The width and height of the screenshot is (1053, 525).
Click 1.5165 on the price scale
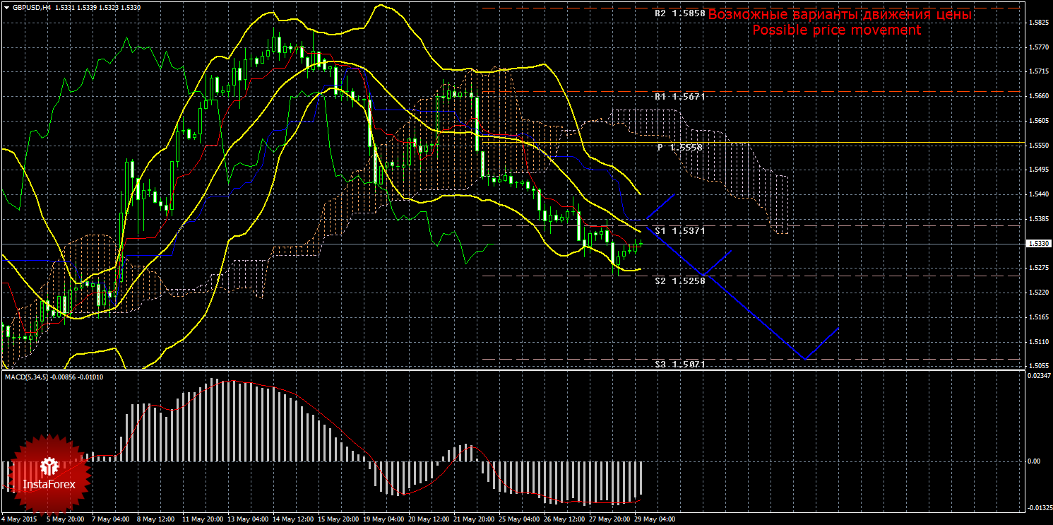click(1037, 317)
